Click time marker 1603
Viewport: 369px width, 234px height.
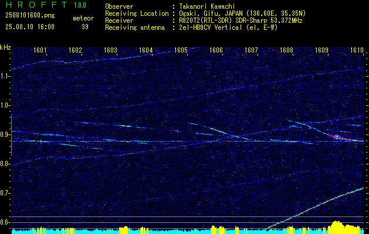pos(110,50)
